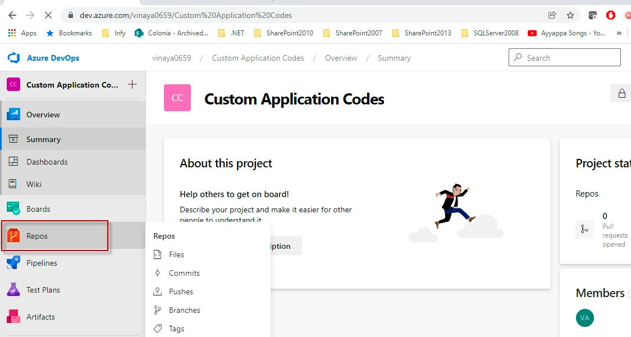Open the Test Plans flask icon

[13, 289]
